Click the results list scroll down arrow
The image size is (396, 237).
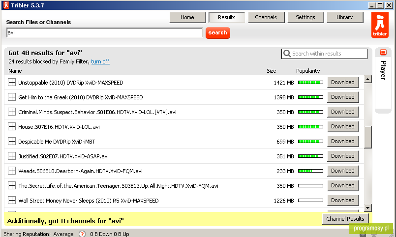coord(368,208)
